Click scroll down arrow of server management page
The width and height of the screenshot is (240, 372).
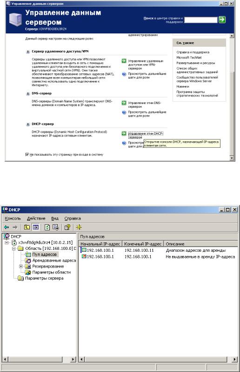pos(232,158)
